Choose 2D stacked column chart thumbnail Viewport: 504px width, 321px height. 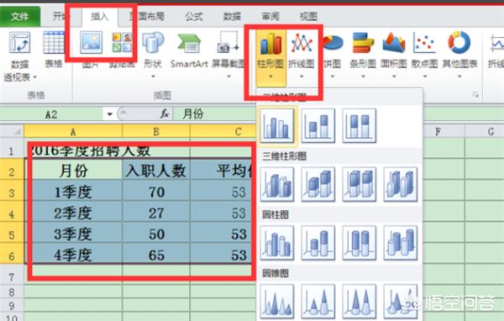pos(318,126)
